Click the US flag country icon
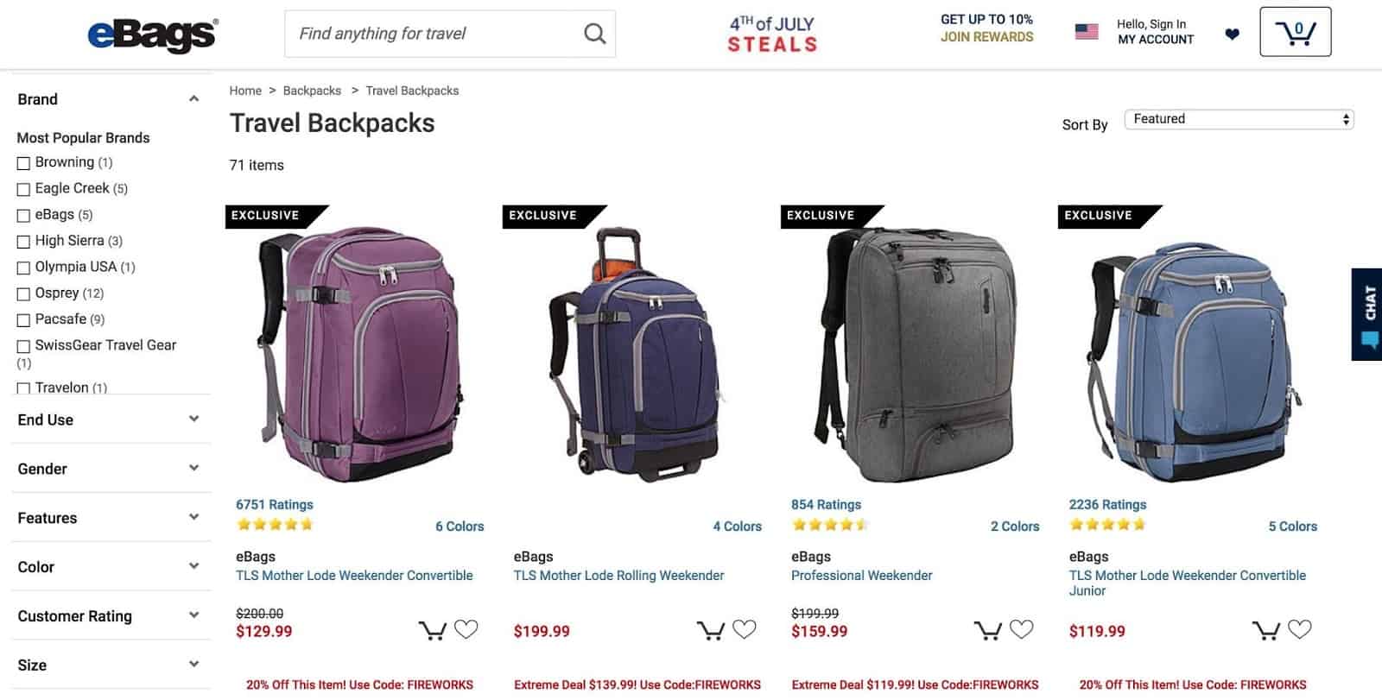Image resolution: width=1382 pixels, height=700 pixels. 1086,32
